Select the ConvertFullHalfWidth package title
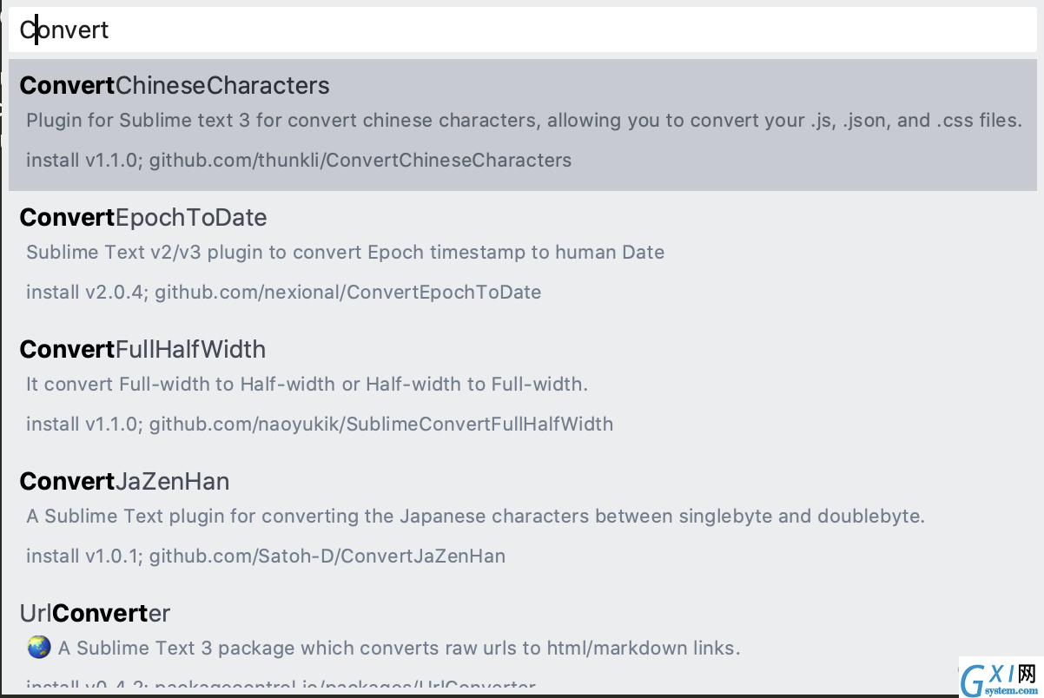Viewport: 1044px width, 698px height. tap(142, 349)
